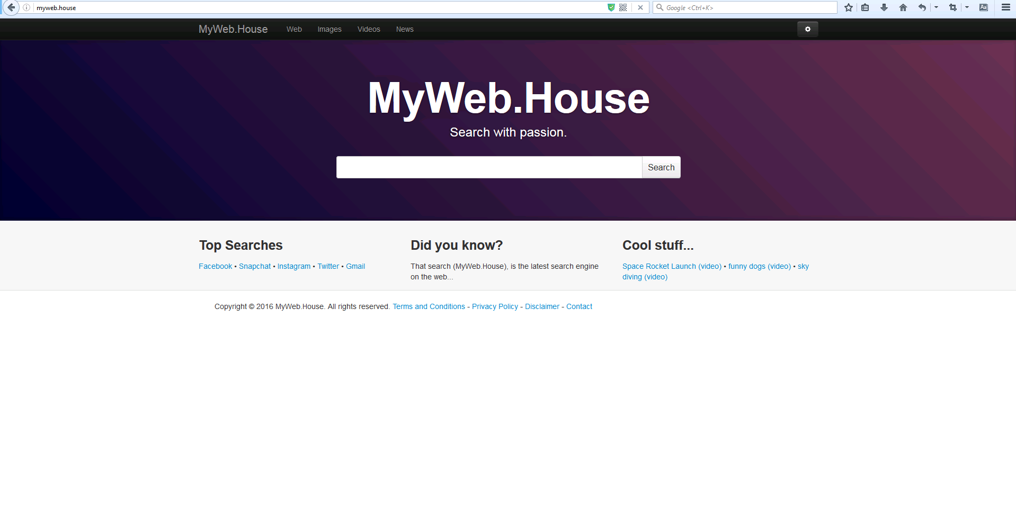The height and width of the screenshot is (517, 1016).
Task: Switch to the Videos search tab
Action: click(x=369, y=29)
